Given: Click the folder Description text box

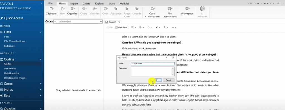Looking at the screenshot, I should tap(153, 71).
